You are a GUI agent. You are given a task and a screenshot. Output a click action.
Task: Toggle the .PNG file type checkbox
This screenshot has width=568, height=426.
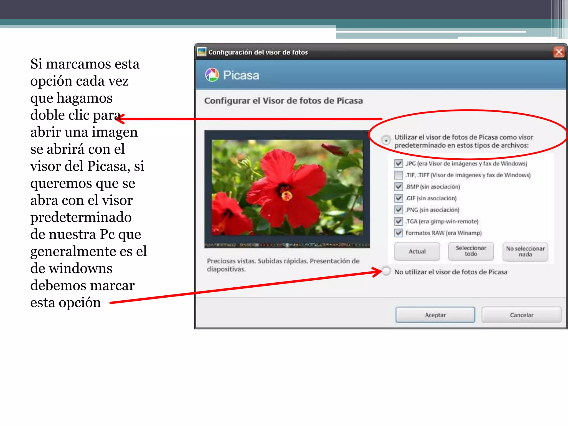(x=399, y=210)
